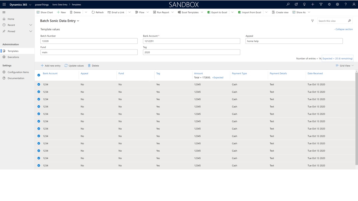Uncheck the last visible grid row checkbox

pos(39,166)
